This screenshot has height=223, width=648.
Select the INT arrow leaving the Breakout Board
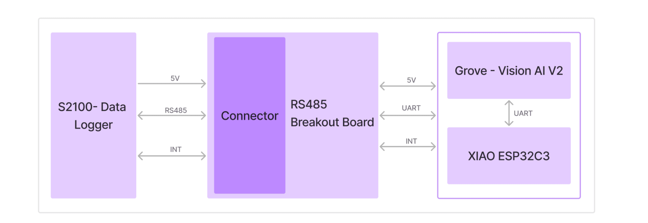tap(408, 147)
